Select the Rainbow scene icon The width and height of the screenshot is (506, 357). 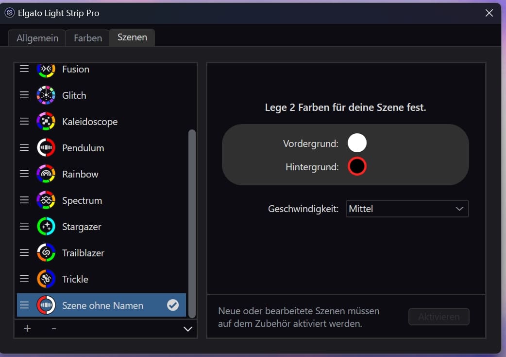46,174
